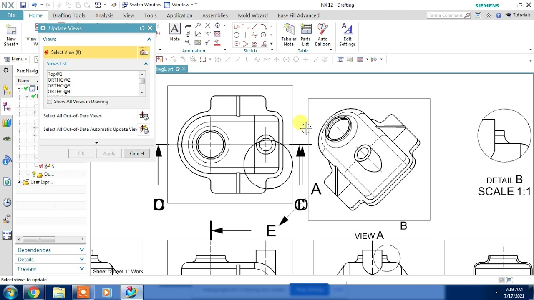The height and width of the screenshot is (300, 534).
Task: Open the Reuse Library sidebar tab
Action: [x=7, y=123]
